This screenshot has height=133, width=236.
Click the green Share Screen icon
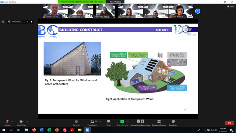(x=122, y=122)
